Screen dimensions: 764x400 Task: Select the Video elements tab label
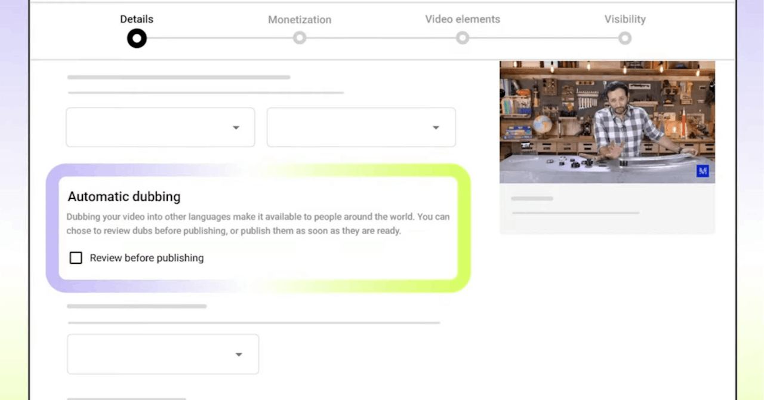click(463, 19)
